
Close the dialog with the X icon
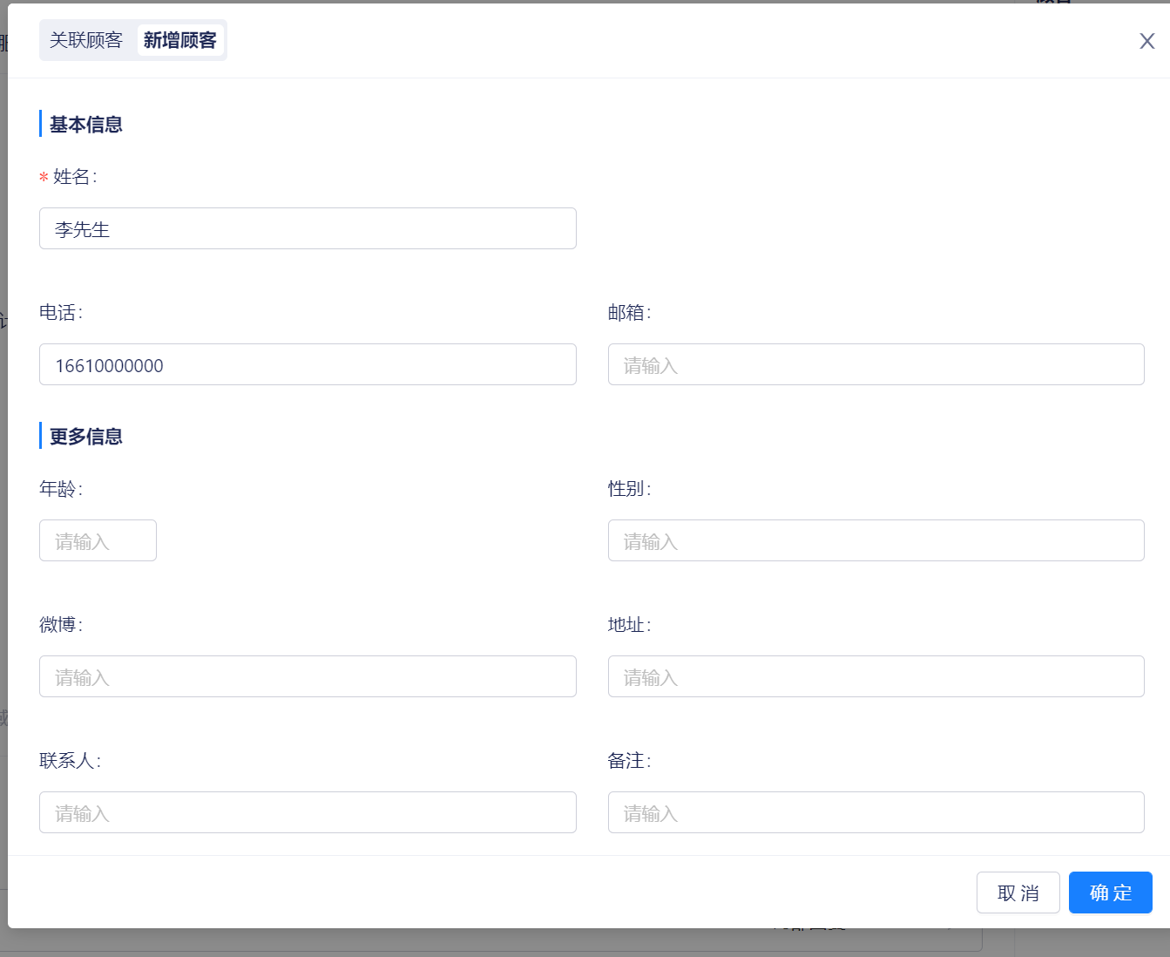[1147, 41]
